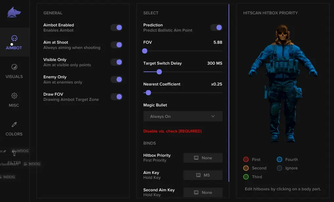Screen dimensions: 334x202
Task: Pick the blue Fourth priority swatch
Action: coord(279,159)
